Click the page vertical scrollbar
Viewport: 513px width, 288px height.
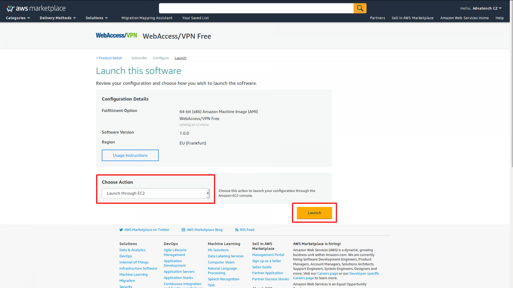(x=511, y=96)
